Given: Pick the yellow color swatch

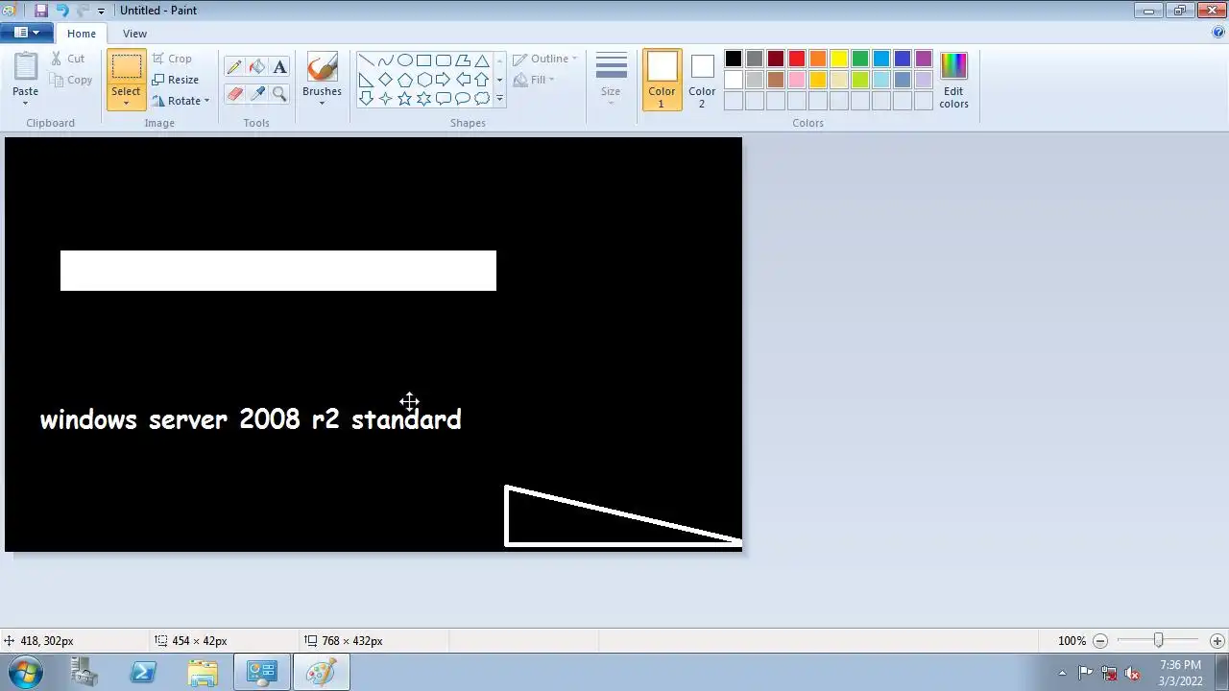Looking at the screenshot, I should pyautogui.click(x=839, y=60).
